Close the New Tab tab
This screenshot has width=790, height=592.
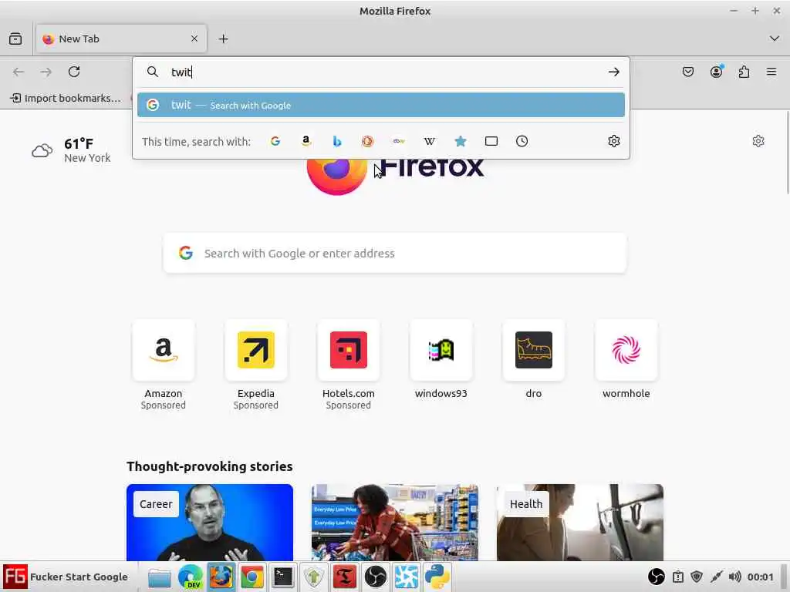[194, 39]
